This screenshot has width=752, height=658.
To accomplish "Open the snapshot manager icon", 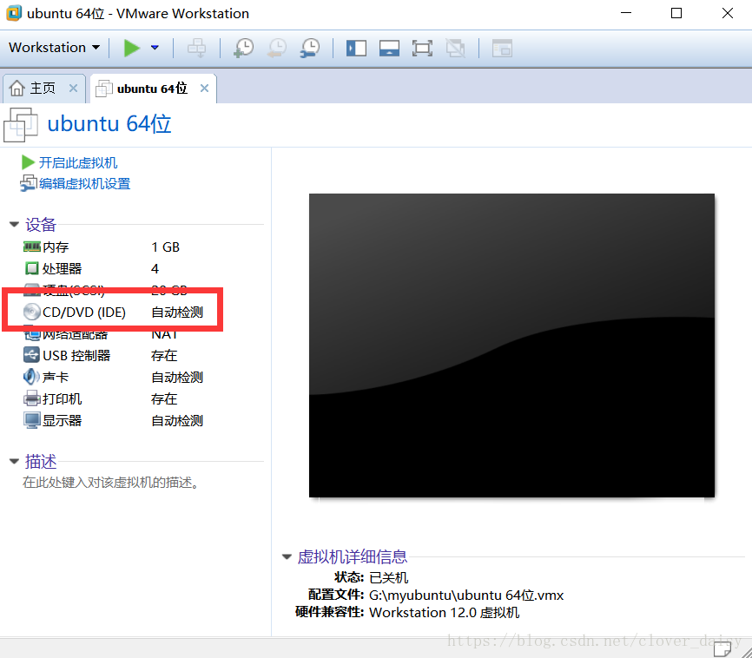I will [x=310, y=48].
